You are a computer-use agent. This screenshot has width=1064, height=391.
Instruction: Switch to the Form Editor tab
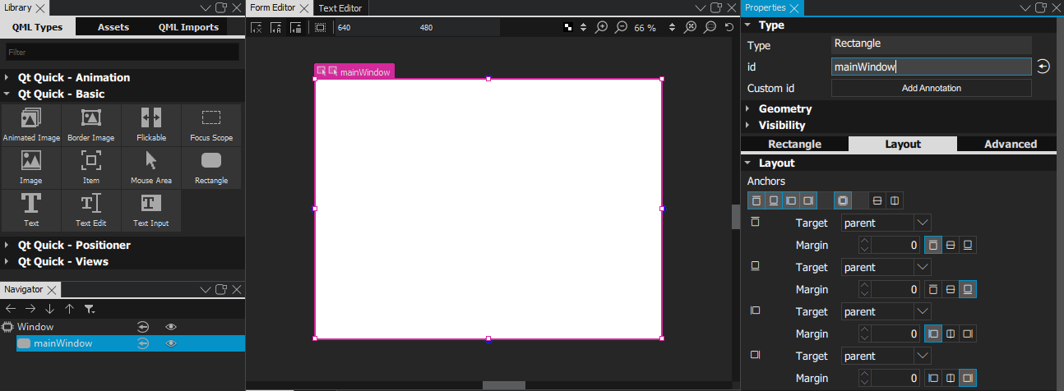pyautogui.click(x=280, y=8)
